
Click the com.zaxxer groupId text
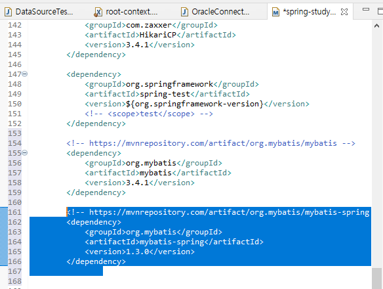point(149,25)
